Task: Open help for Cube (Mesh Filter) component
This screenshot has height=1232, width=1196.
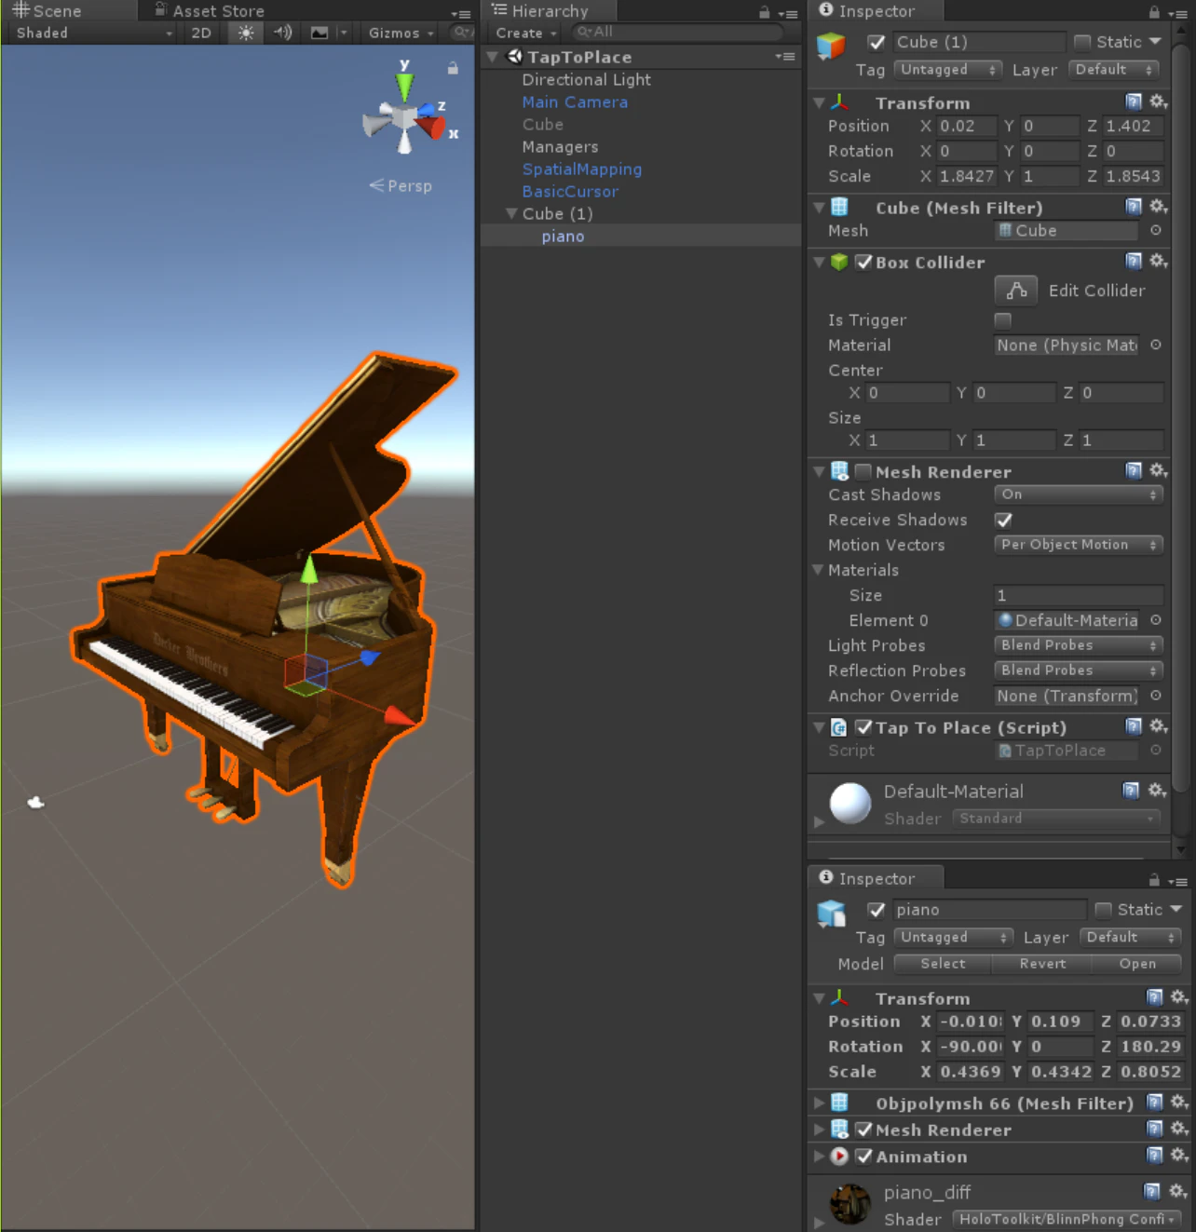Action: click(1134, 207)
